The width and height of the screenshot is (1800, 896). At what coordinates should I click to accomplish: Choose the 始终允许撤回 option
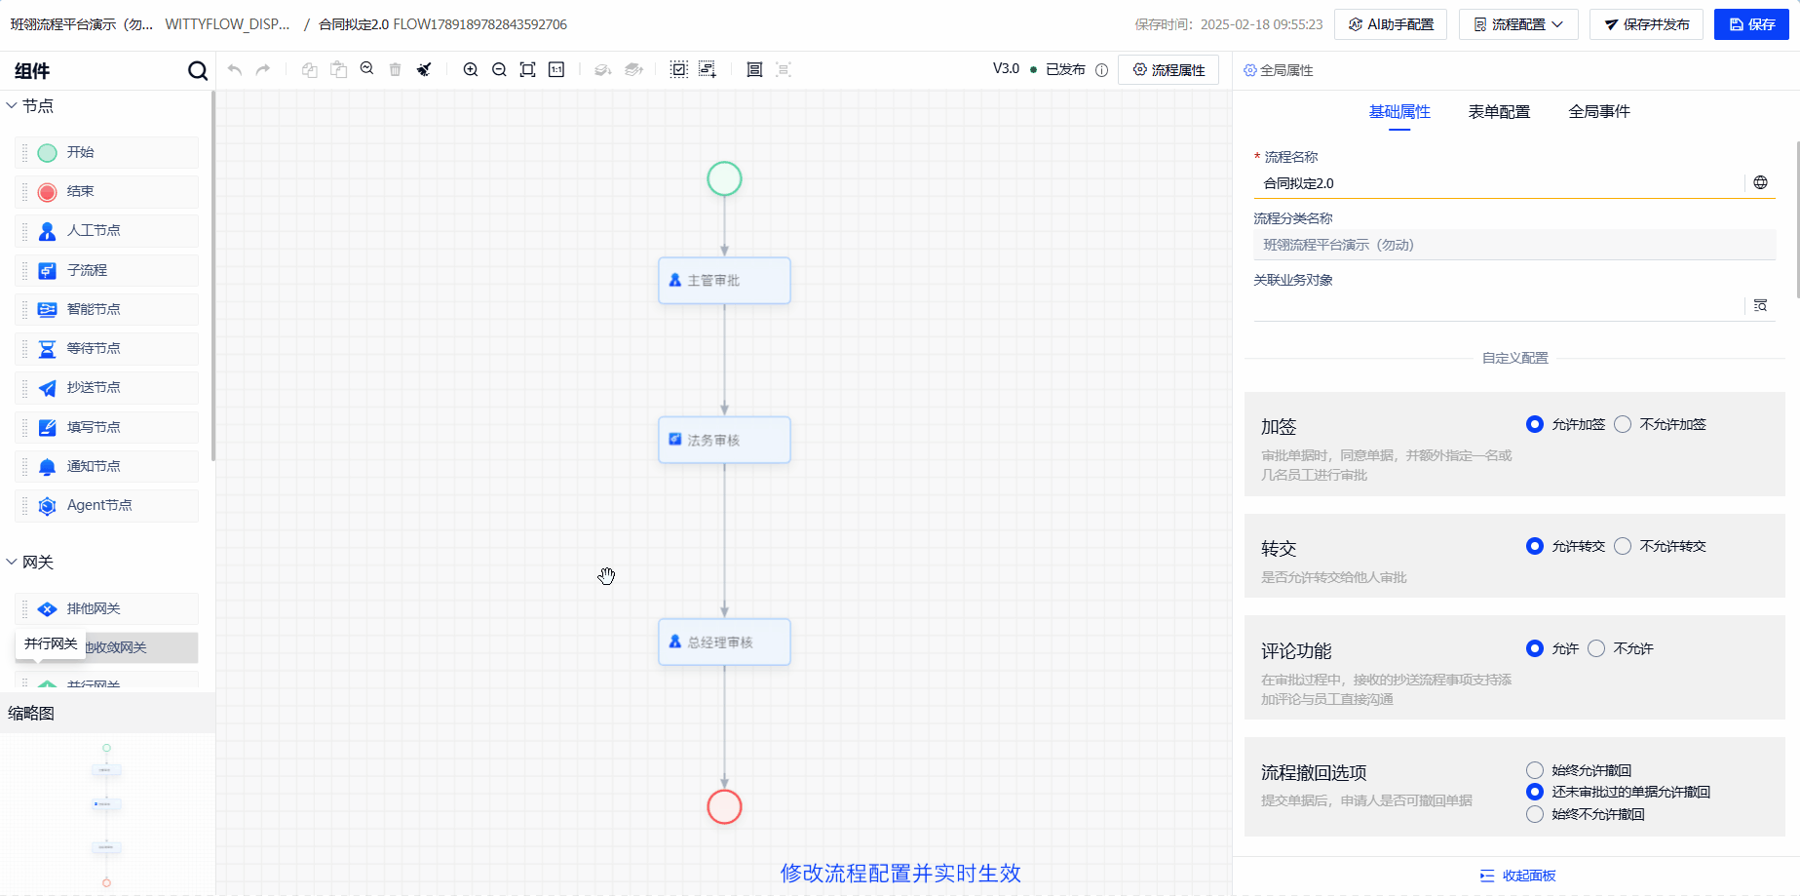[x=1535, y=770]
